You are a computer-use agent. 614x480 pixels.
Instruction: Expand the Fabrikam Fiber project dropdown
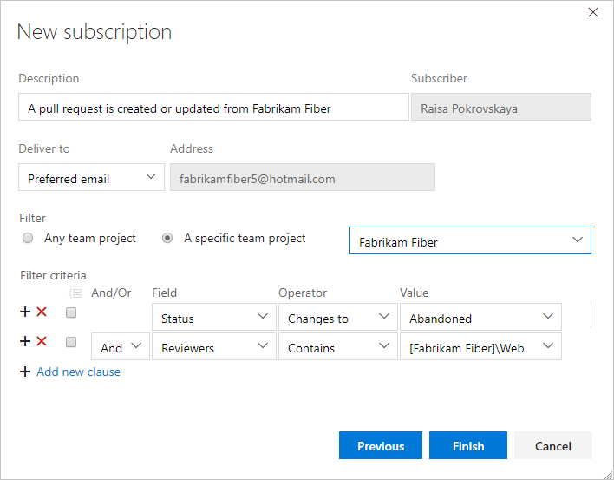pyautogui.click(x=469, y=241)
